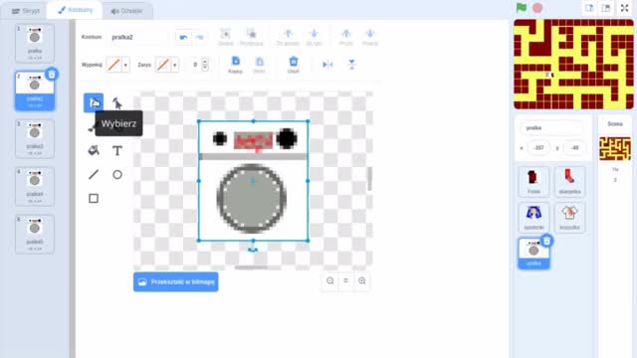Select costume 4 pralka4 thumbnail

[x=35, y=186]
